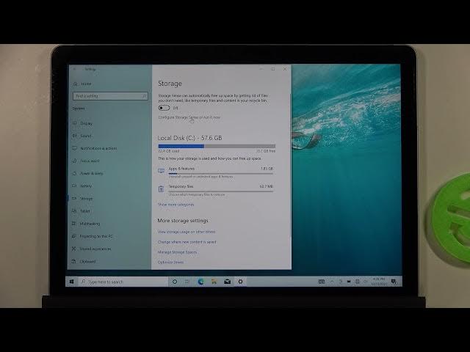The width and height of the screenshot is (470, 352).
Task: Select Tablet in the sidebar menu
Action: [85, 210]
